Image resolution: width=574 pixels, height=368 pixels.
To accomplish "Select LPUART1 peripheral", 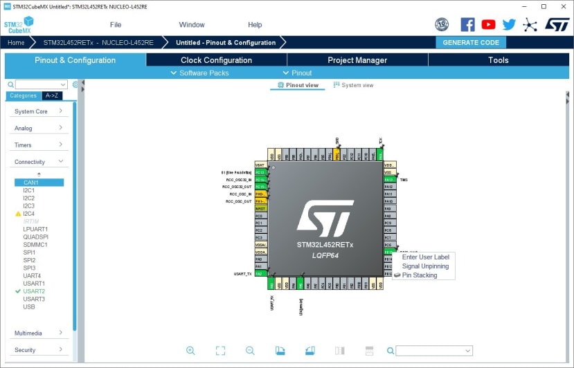I will (x=35, y=229).
